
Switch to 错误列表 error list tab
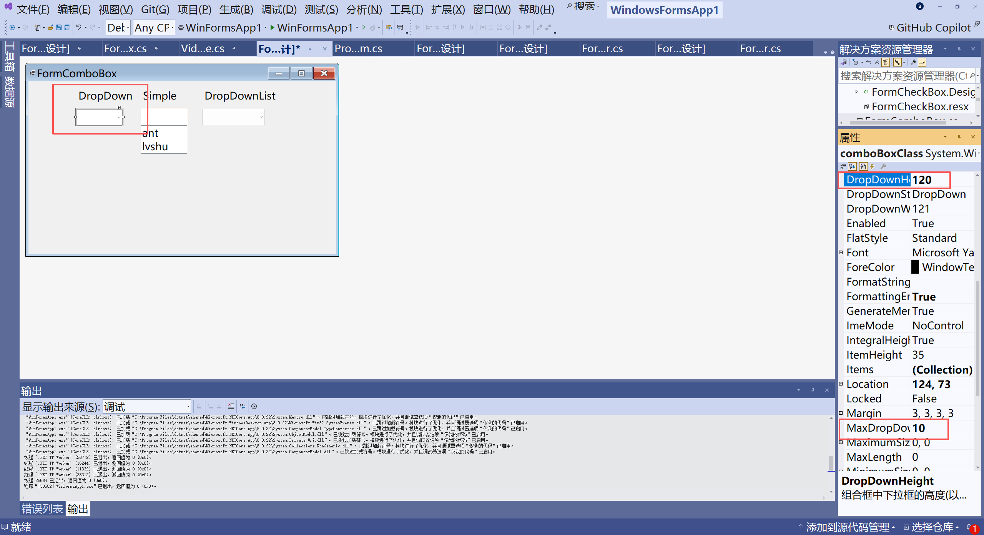pyautogui.click(x=42, y=509)
